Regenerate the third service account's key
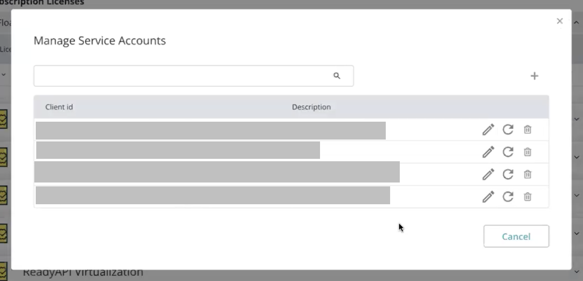 508,174
